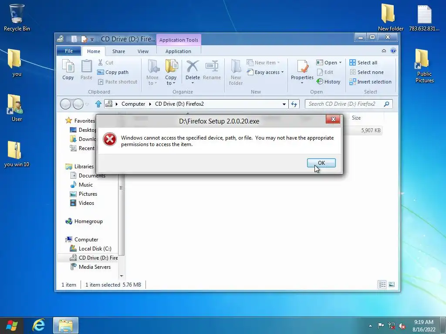Show hidden tray icons arrow
Viewport: 446px width, 334px height.
(x=370, y=326)
